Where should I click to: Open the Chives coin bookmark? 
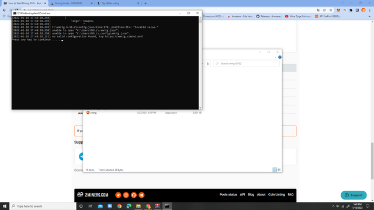point(213,16)
